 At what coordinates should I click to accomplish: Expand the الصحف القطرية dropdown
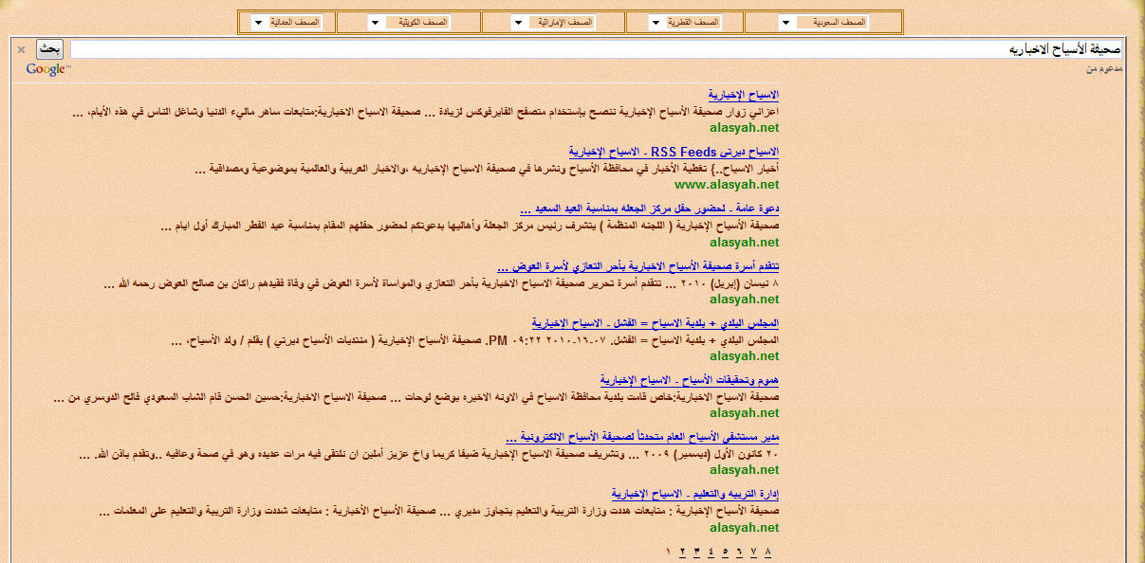(x=685, y=22)
